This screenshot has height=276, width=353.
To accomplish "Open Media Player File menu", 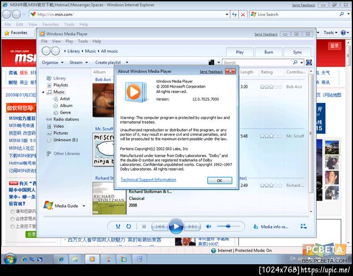I will (44, 41).
